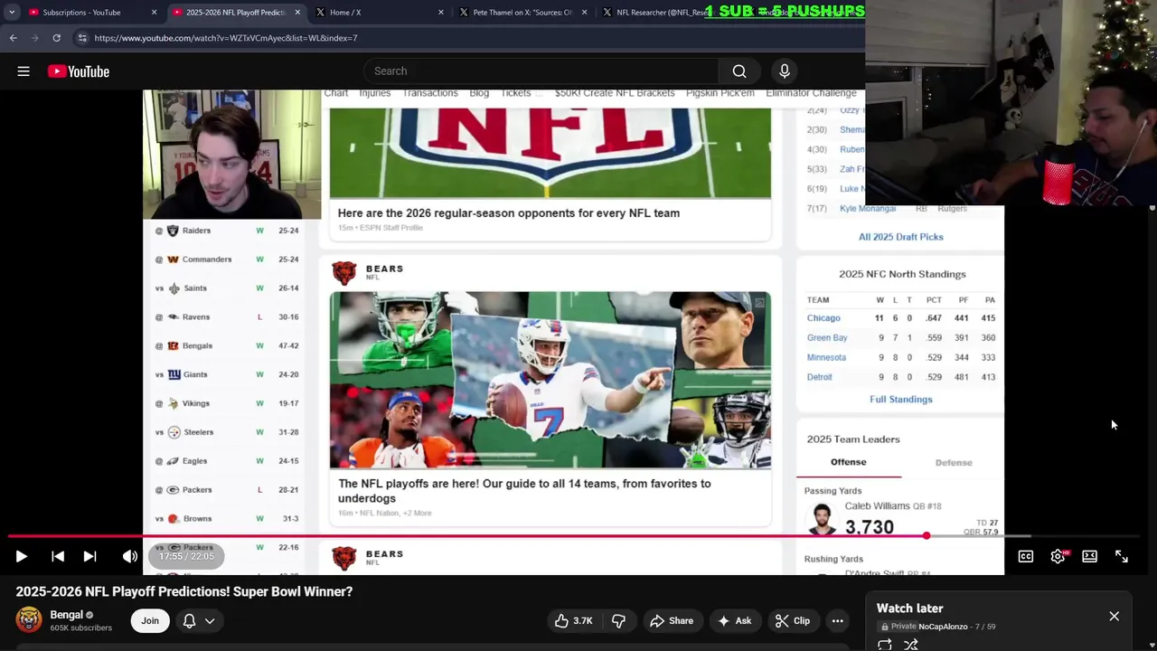Skip to the previous video in playlist
1157x651 pixels.
[x=57, y=557]
